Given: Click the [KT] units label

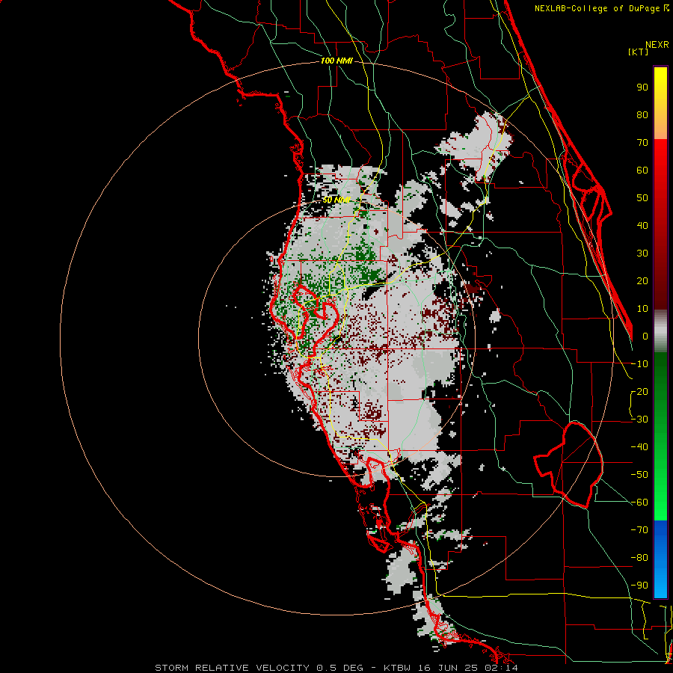Looking at the screenshot, I should 638,52.
